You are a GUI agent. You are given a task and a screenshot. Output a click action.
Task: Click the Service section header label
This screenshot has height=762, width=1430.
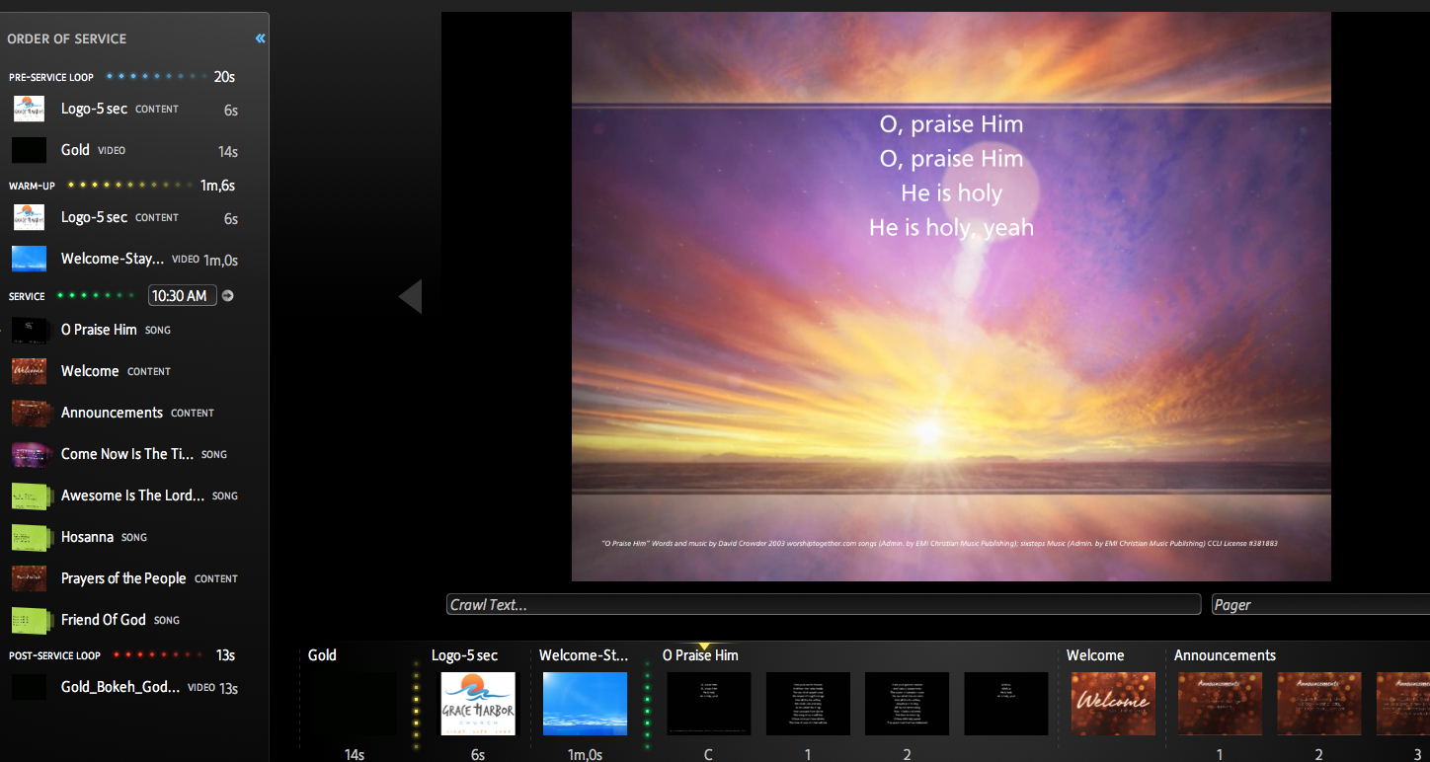coord(27,296)
